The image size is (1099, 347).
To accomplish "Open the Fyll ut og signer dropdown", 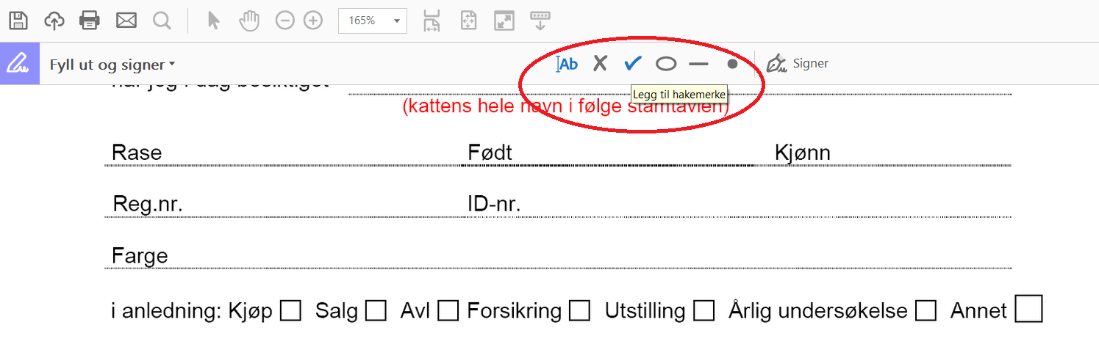I will [x=112, y=65].
